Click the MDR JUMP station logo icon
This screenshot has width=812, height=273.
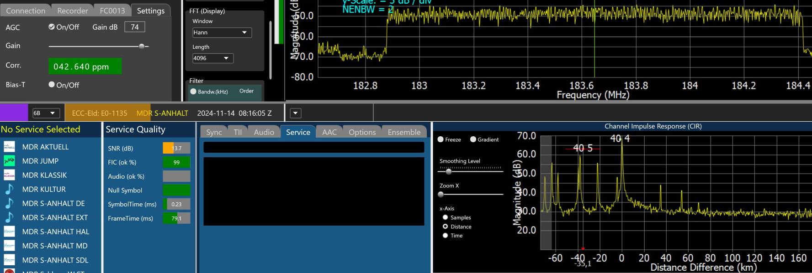tap(9, 161)
